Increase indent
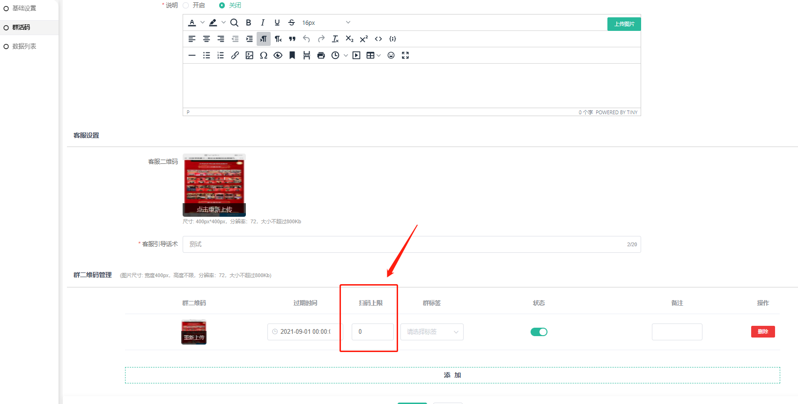The height and width of the screenshot is (404, 798). (x=249, y=39)
